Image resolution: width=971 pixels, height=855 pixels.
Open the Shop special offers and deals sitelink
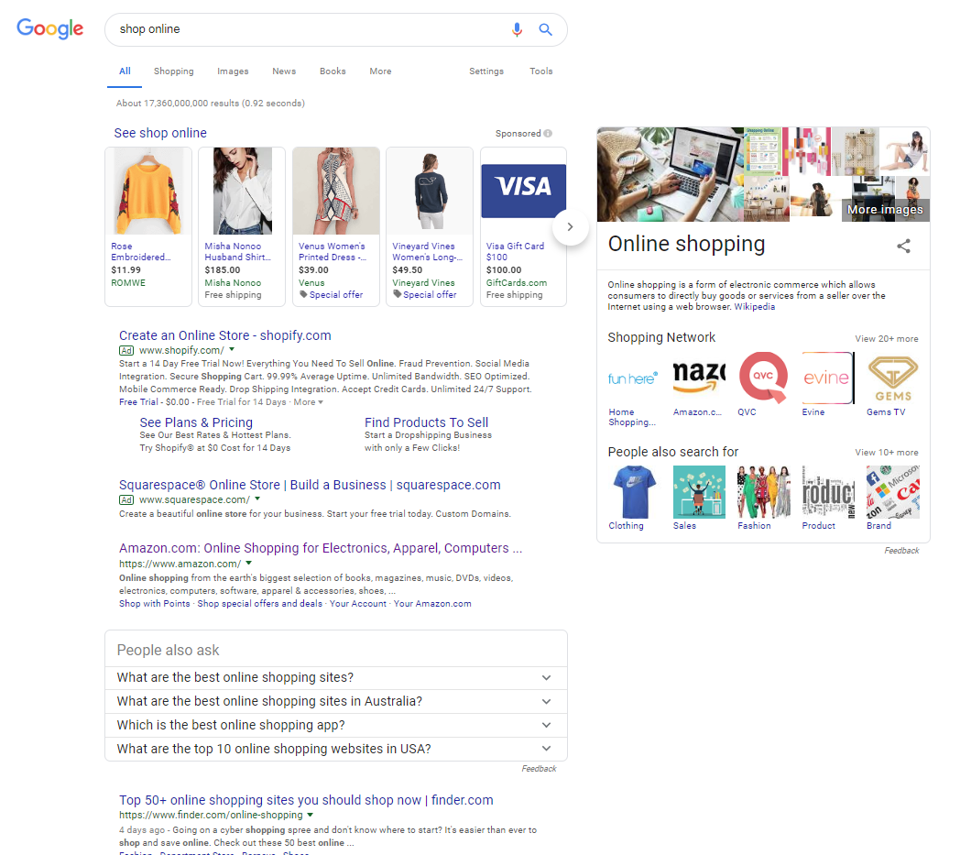click(259, 604)
